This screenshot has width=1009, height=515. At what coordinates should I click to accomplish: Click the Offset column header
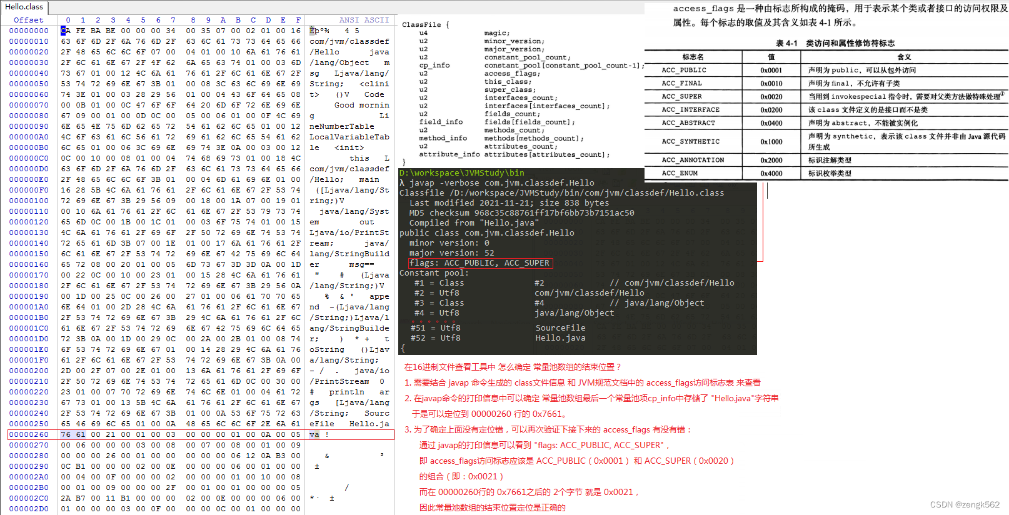[29, 20]
